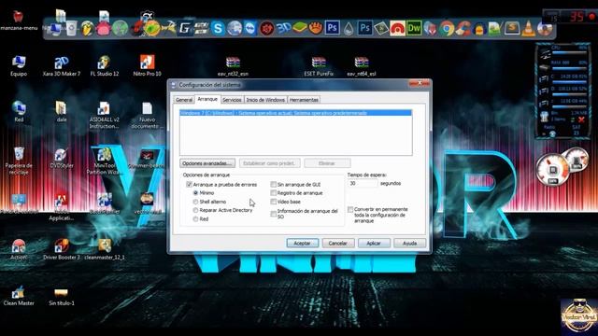The width and height of the screenshot is (598, 336).
Task: Click the Aceptar button
Action: [x=303, y=243]
